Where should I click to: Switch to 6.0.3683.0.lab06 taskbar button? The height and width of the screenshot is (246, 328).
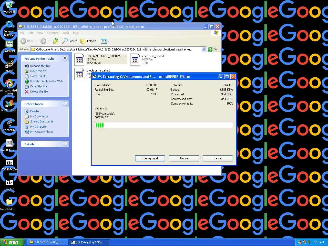[47, 242]
